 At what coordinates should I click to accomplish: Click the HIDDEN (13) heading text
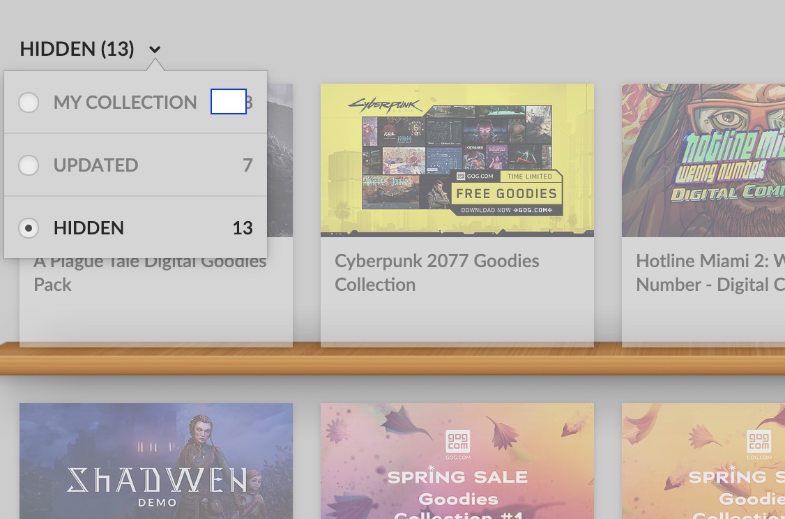point(77,49)
